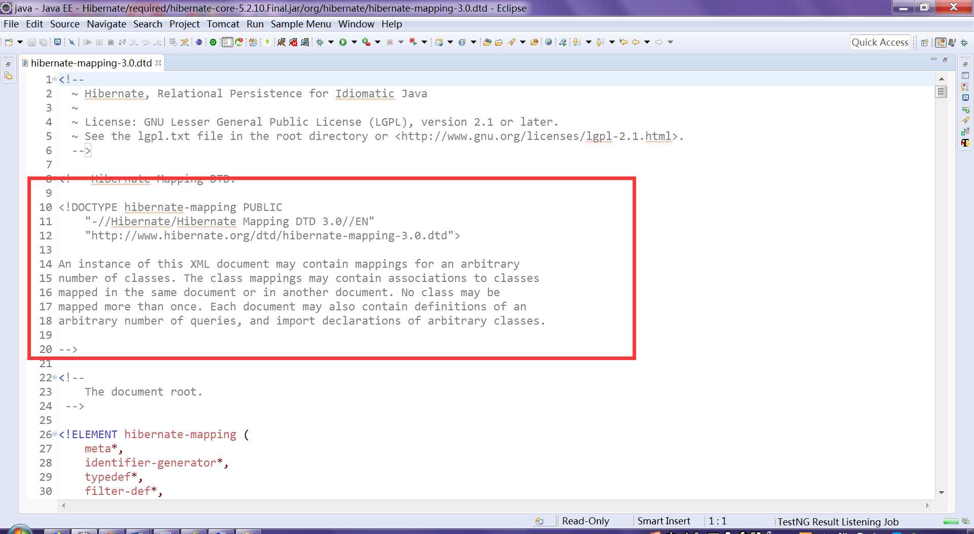
Task: Click the progress view icon in status bar
Action: tap(965, 521)
